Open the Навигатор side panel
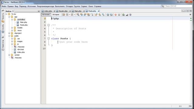 click(3, 45)
